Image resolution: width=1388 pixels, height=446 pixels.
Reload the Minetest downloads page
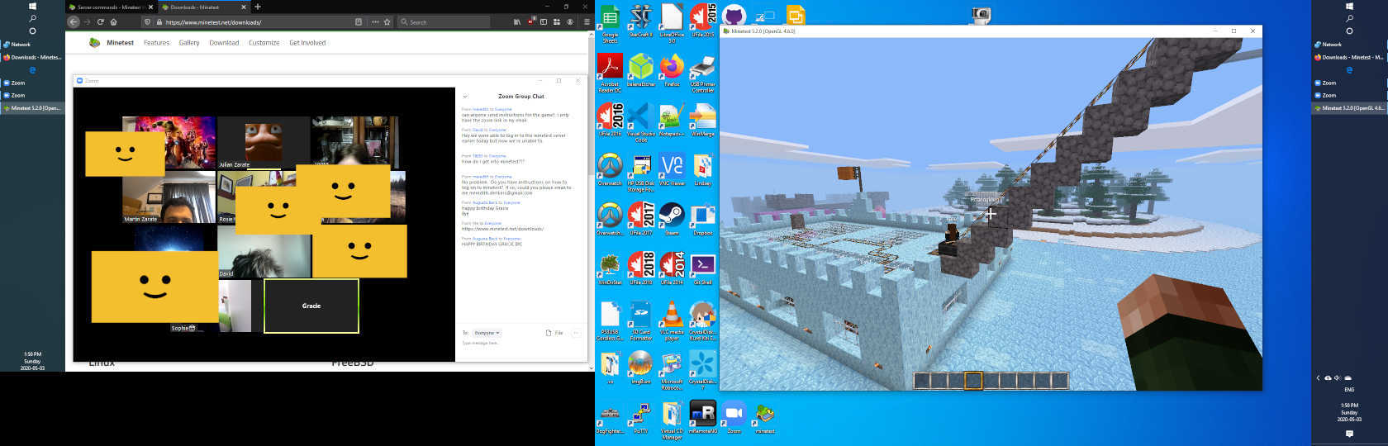100,22
